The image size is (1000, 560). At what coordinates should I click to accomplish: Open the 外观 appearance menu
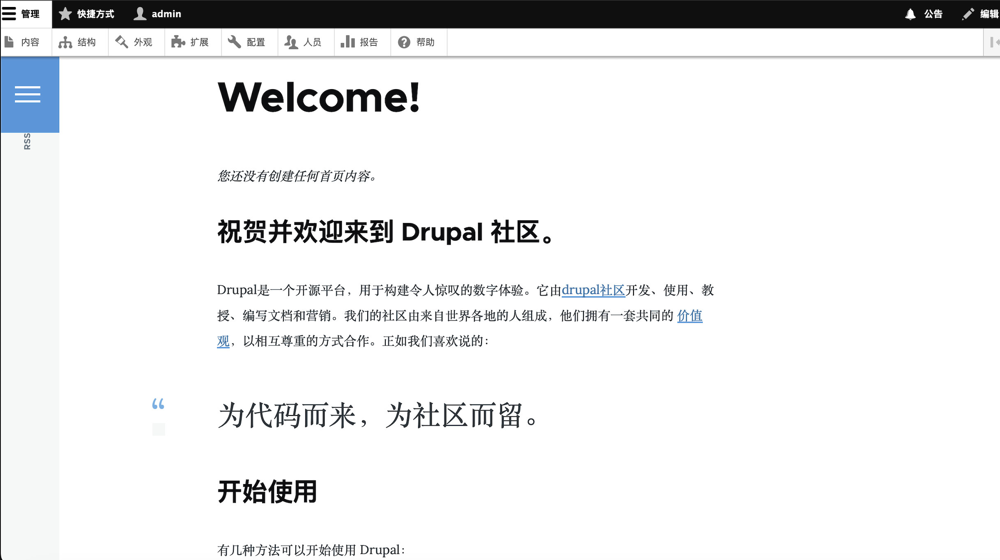[x=136, y=42]
